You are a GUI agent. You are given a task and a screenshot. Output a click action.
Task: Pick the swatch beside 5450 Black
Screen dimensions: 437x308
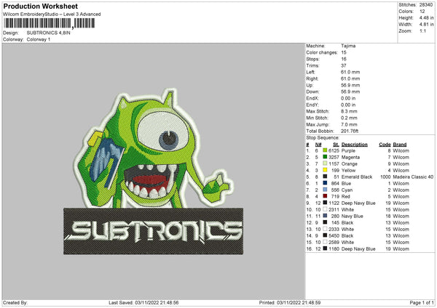click(325, 235)
